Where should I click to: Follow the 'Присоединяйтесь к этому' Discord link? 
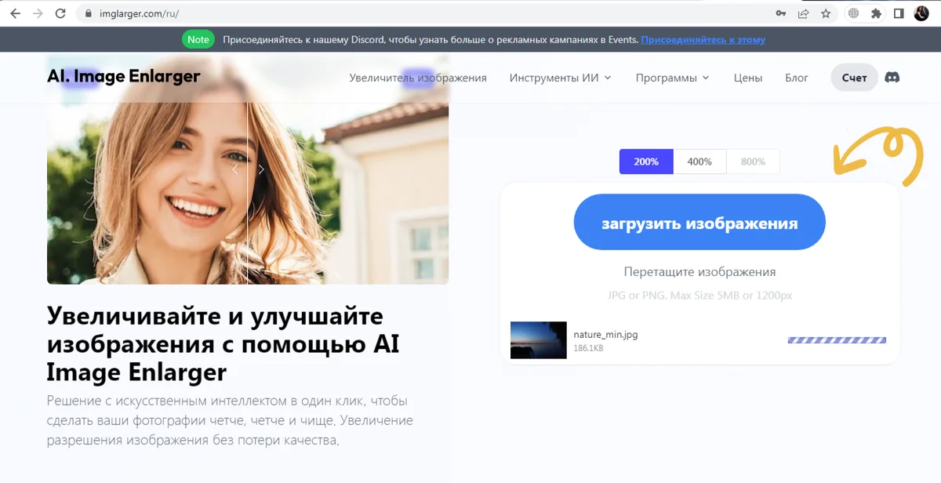pyautogui.click(x=703, y=39)
